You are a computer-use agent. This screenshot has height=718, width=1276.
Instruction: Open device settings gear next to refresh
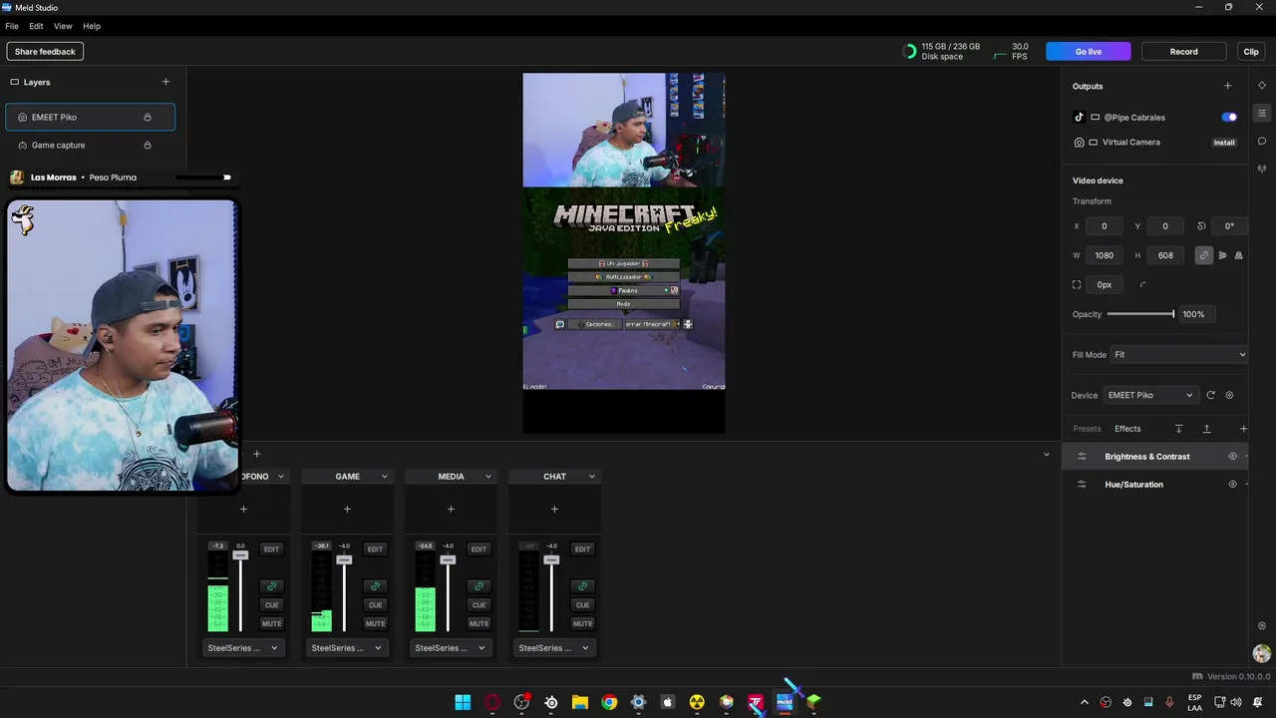pyautogui.click(x=1229, y=395)
